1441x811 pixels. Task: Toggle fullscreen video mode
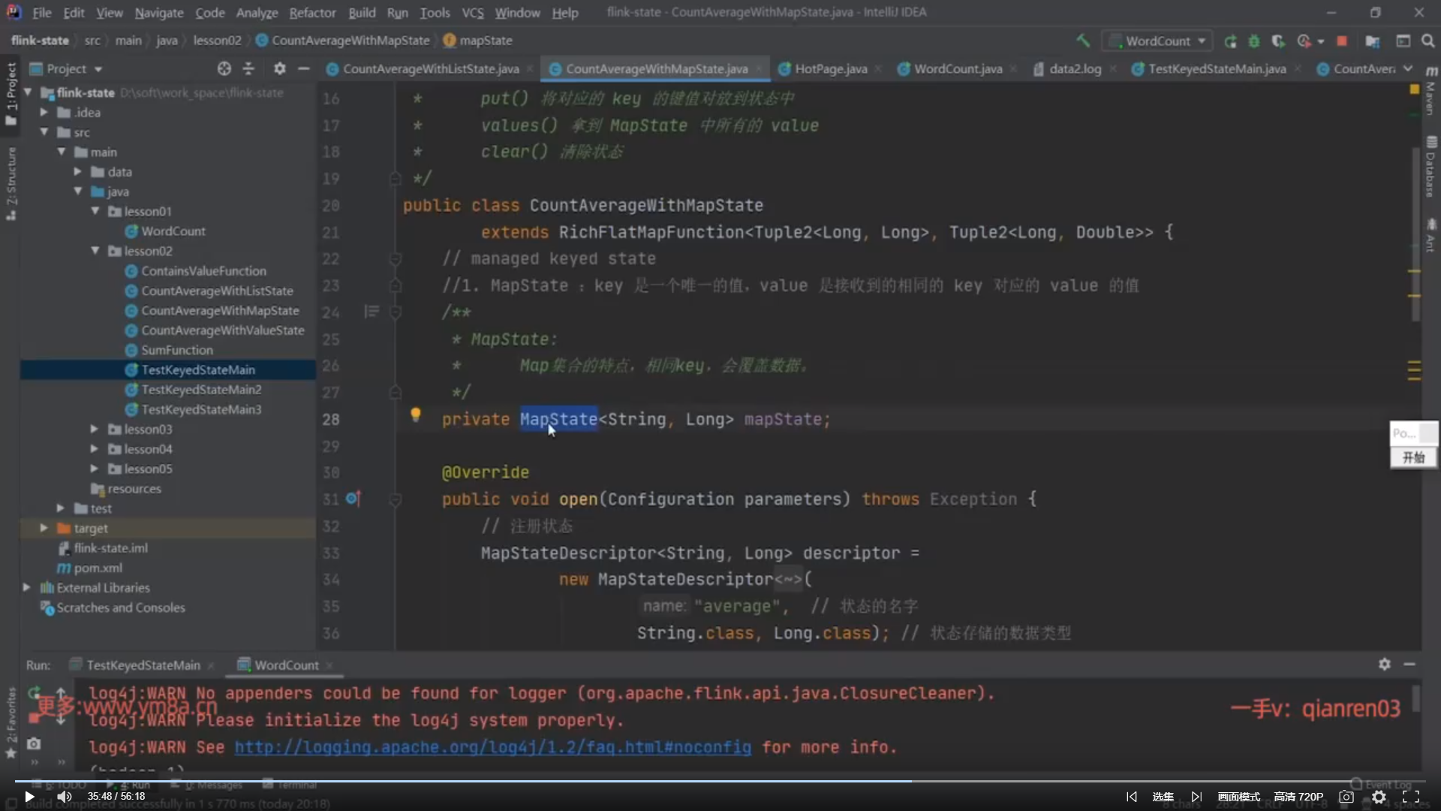point(1410,797)
